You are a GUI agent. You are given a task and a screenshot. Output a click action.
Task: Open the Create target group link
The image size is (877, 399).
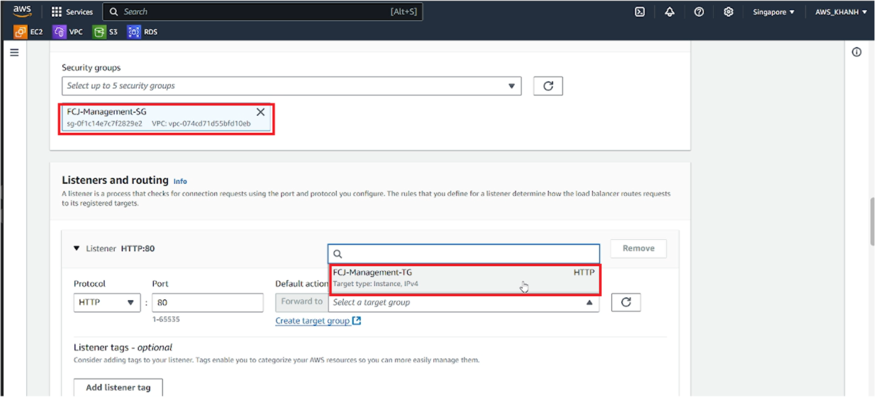(318, 321)
